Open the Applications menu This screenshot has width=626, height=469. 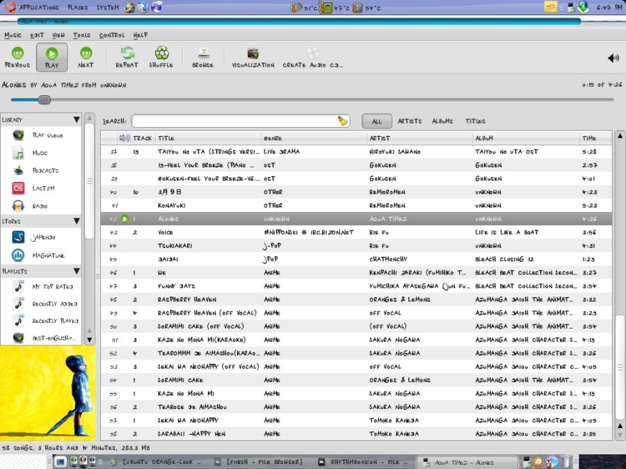tap(39, 7)
